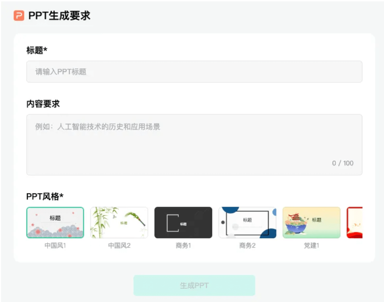Focus the PPT title input field

coord(194,71)
